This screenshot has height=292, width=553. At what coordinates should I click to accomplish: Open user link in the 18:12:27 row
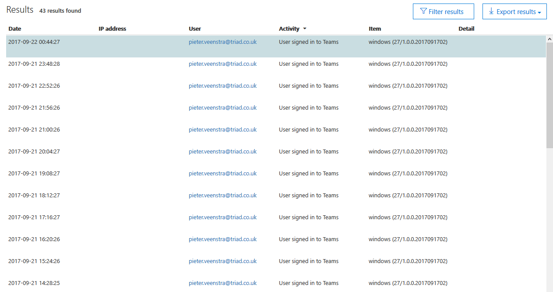pyautogui.click(x=222, y=196)
